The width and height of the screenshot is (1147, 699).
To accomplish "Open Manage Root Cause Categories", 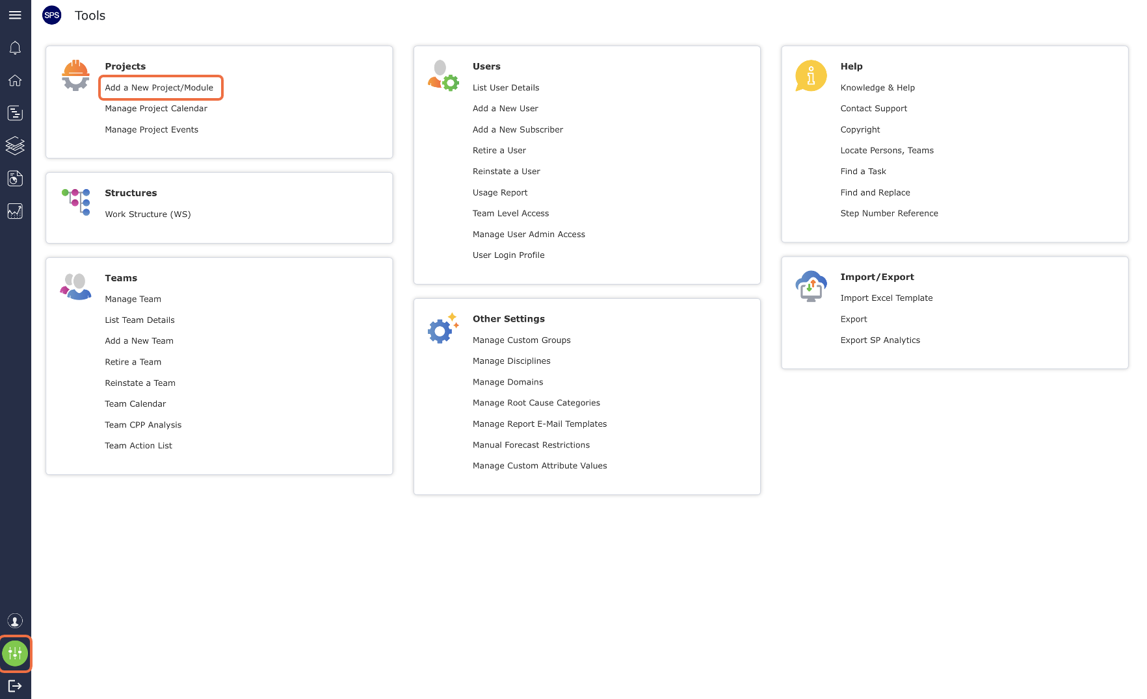I will tap(536, 403).
